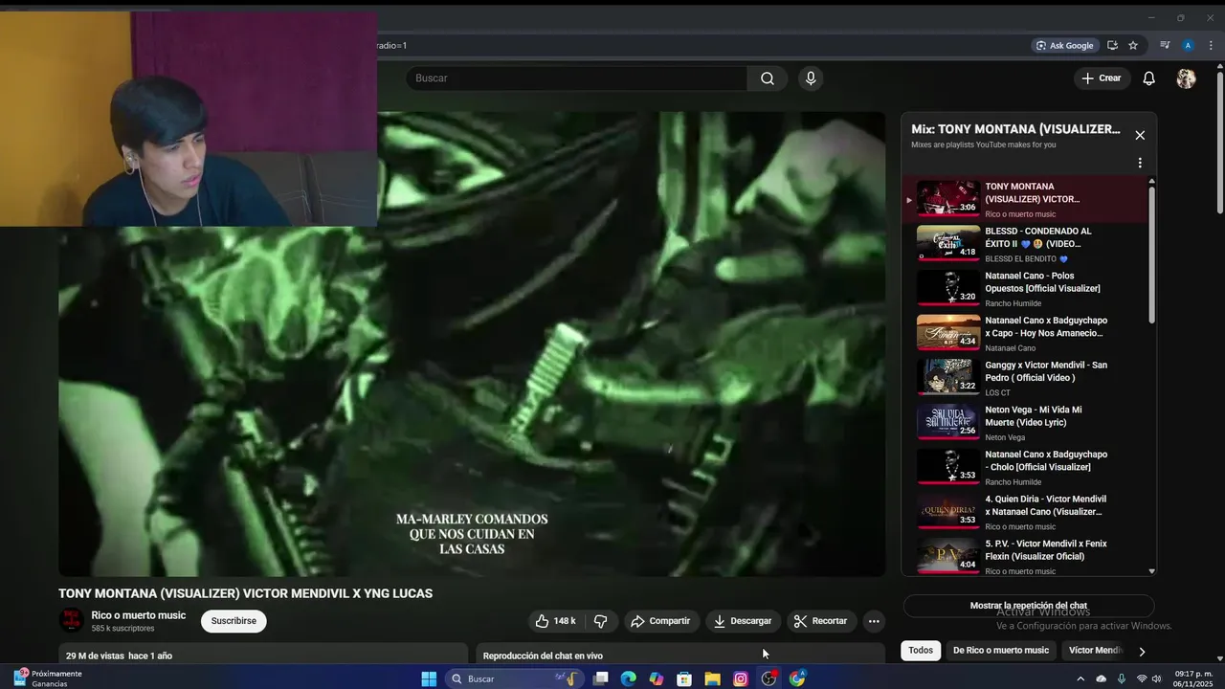Screen dimensions: 1225x689
Task: Open the browser media controls icon
Action: [x=1165, y=45]
